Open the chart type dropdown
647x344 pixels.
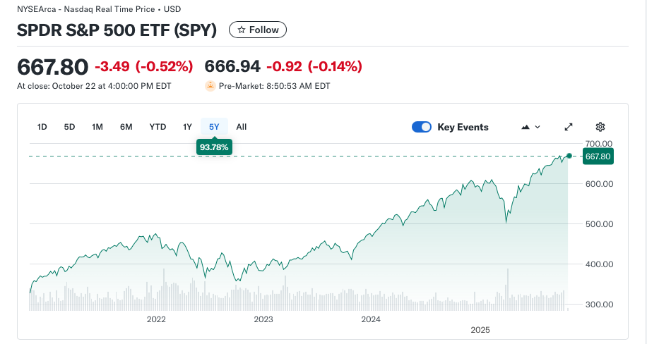pyautogui.click(x=530, y=127)
